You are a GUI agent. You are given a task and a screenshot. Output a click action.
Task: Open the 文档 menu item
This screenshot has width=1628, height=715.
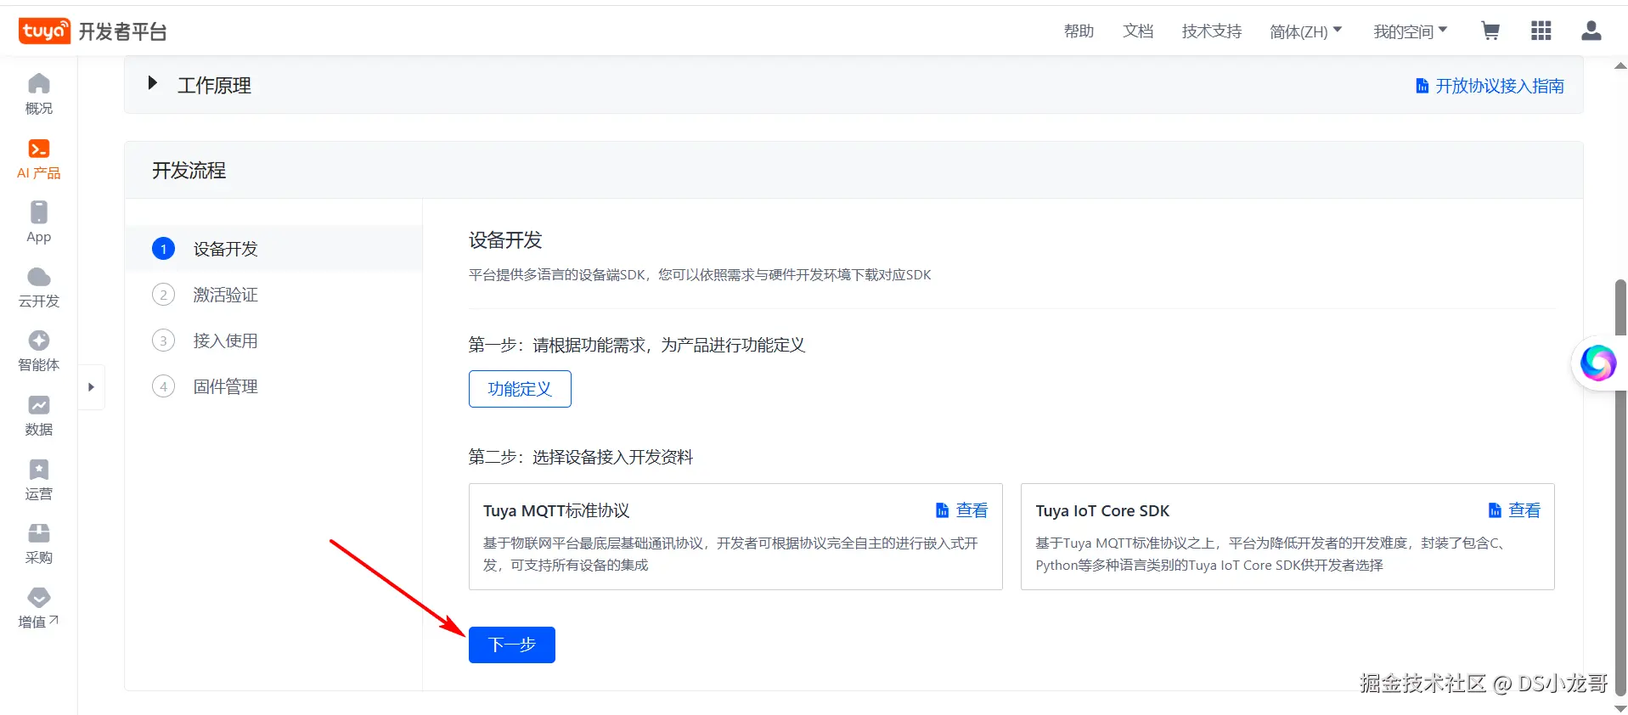click(1138, 31)
